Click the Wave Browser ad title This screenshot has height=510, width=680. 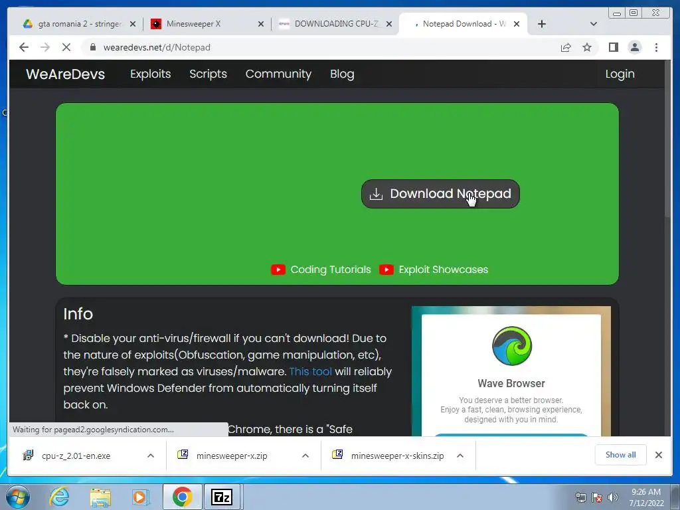pos(511,383)
